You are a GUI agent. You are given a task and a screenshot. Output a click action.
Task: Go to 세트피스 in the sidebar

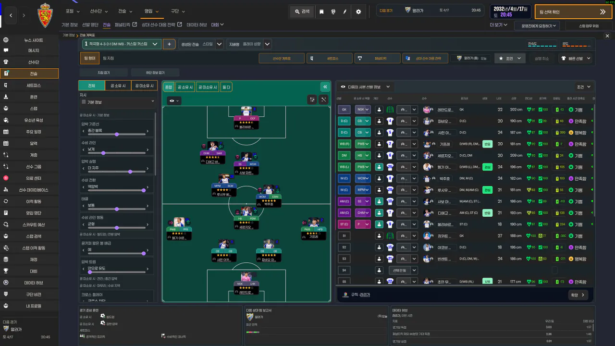[x=29, y=85]
